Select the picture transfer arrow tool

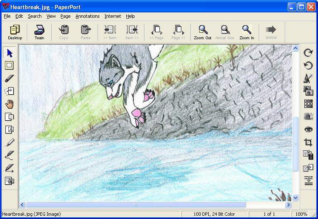coord(10,91)
